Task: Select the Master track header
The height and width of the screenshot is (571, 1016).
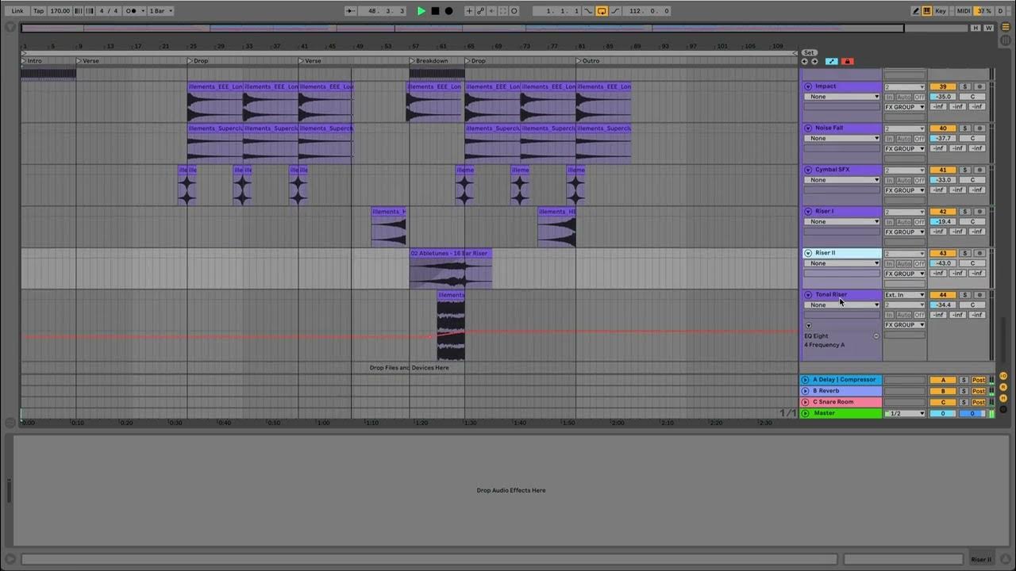Action: point(841,413)
